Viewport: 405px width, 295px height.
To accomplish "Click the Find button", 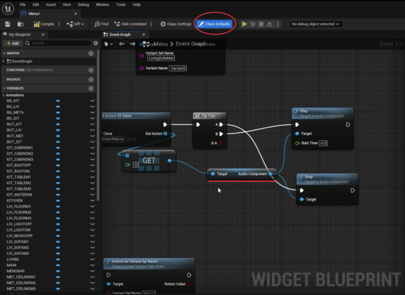I will tap(101, 24).
